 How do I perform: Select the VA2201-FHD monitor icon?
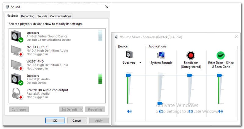[x=17, y=65]
